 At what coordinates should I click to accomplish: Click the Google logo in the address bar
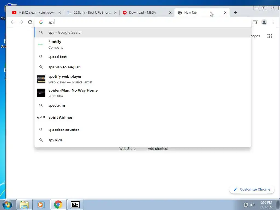point(41,22)
